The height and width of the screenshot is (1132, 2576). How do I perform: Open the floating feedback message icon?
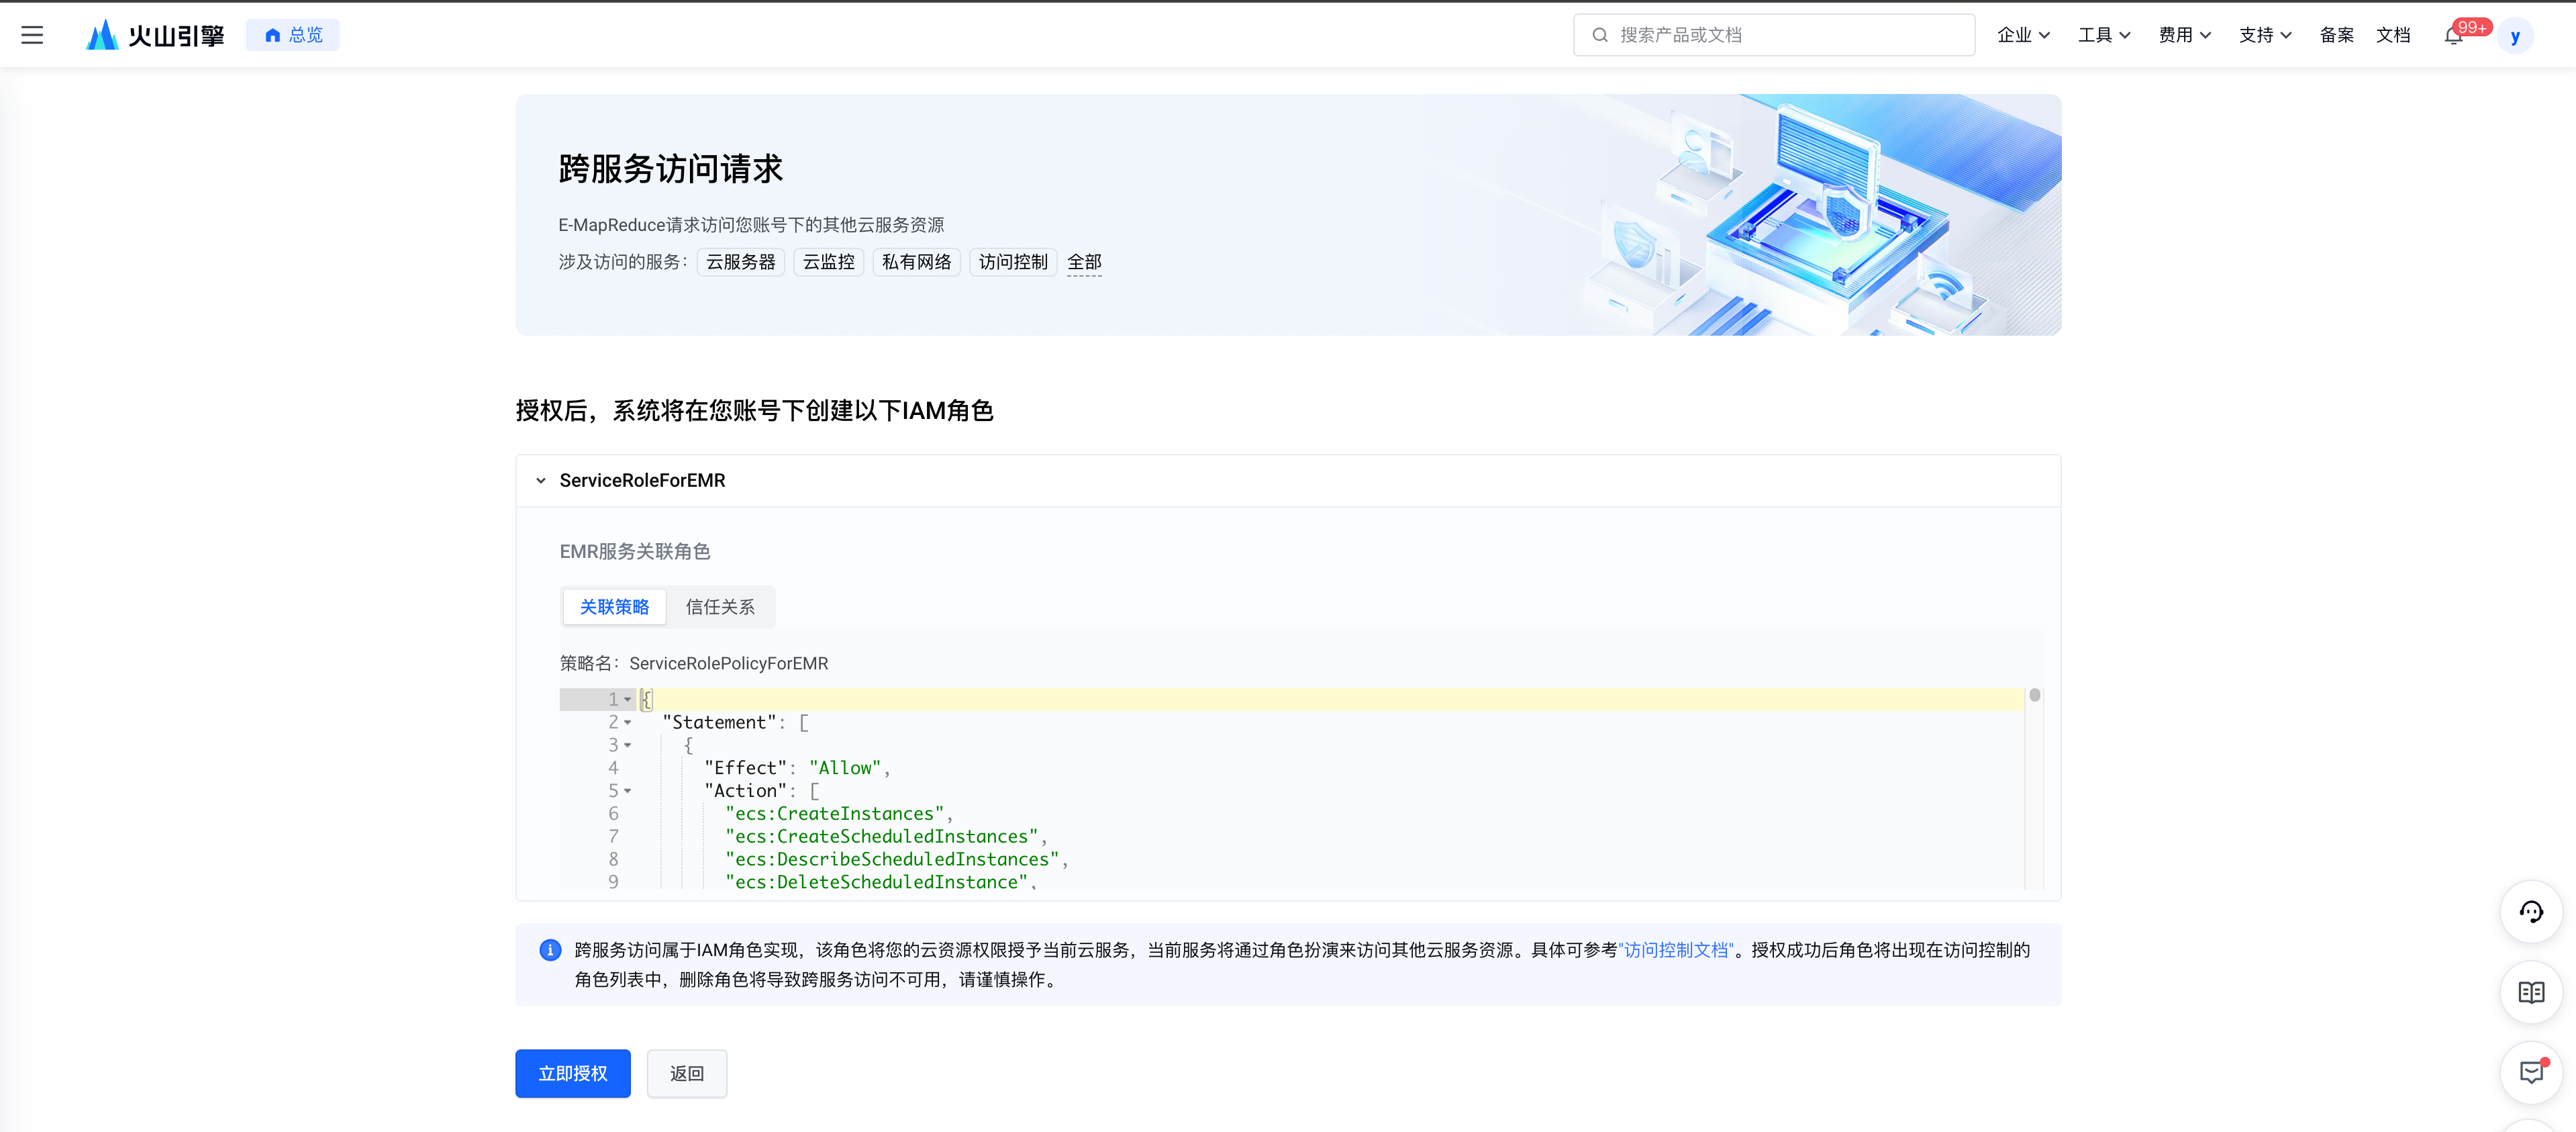click(2531, 1073)
